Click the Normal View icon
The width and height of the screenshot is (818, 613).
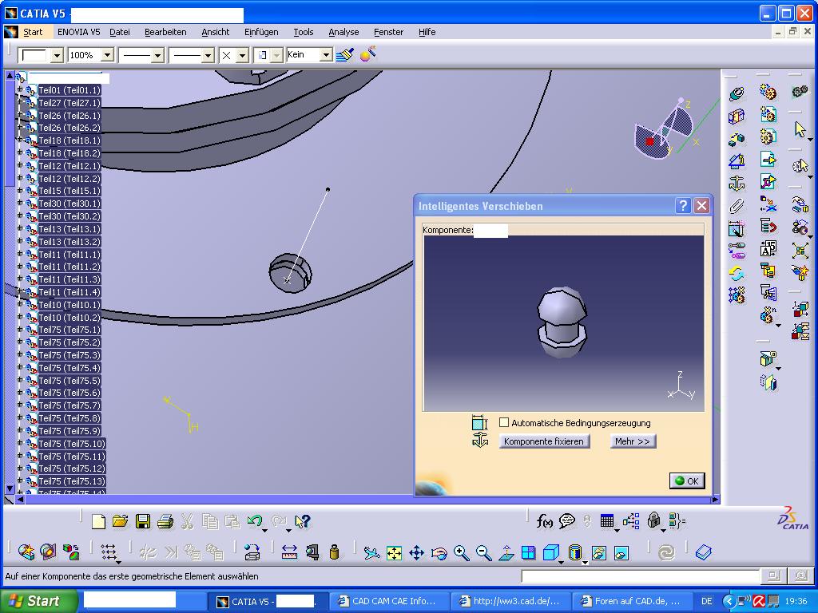(506, 552)
